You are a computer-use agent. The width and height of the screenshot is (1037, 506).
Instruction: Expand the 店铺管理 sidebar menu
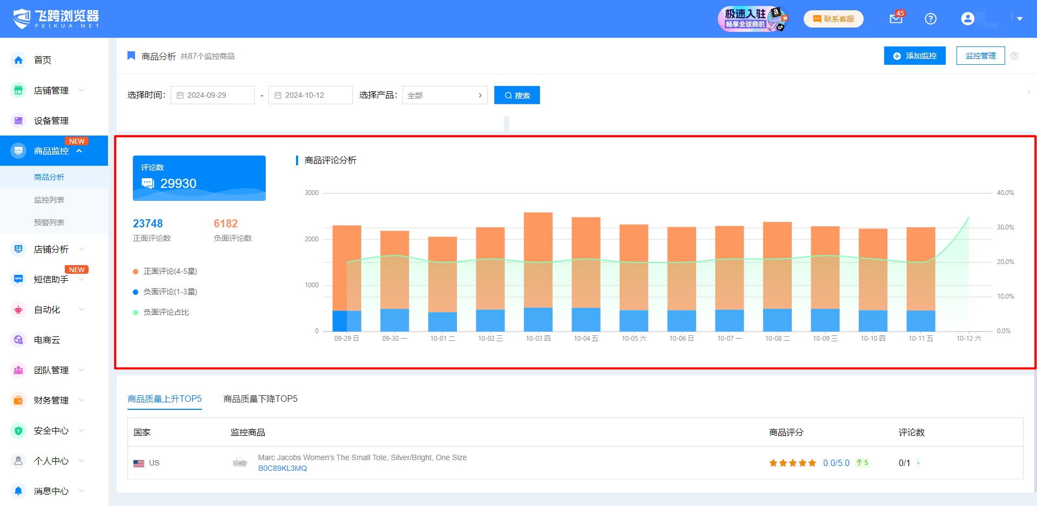(x=51, y=90)
